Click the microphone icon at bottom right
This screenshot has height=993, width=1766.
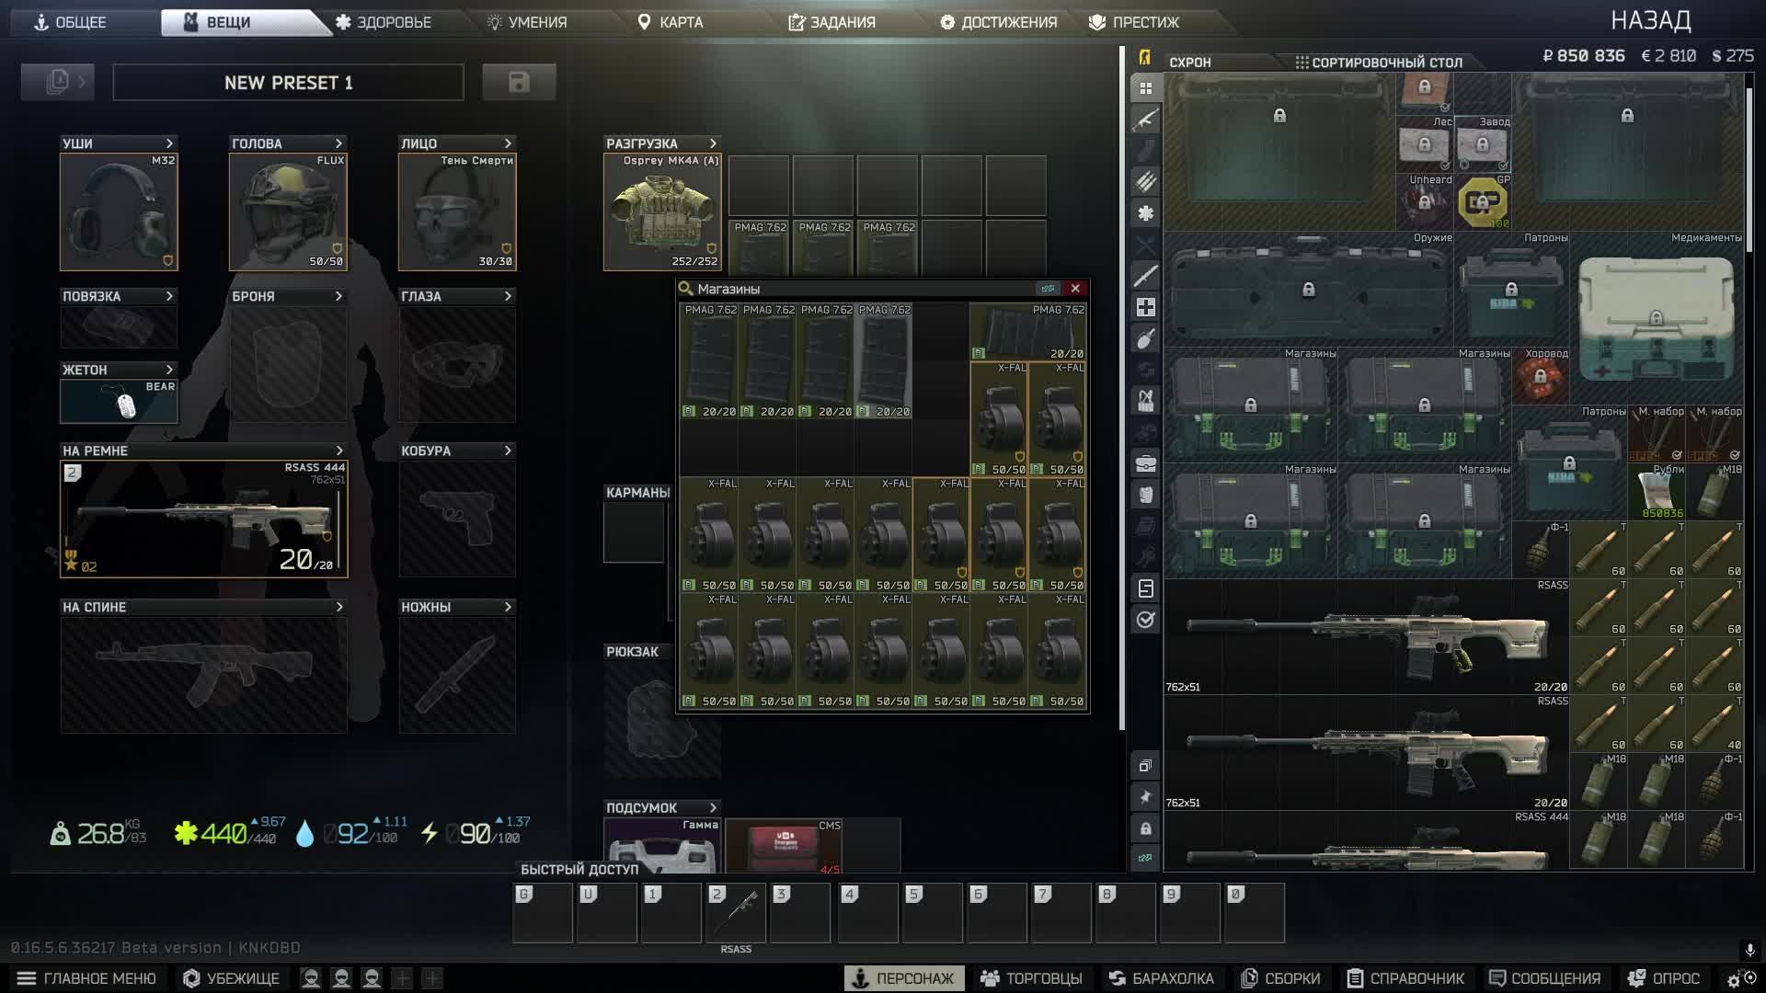pos(1749,949)
